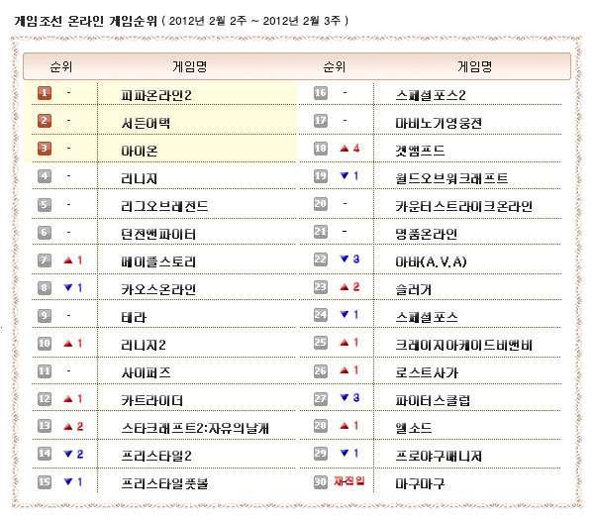Click on 던전앤파이터 game name
Image resolution: width=594 pixels, height=520 pixels.
(x=157, y=234)
